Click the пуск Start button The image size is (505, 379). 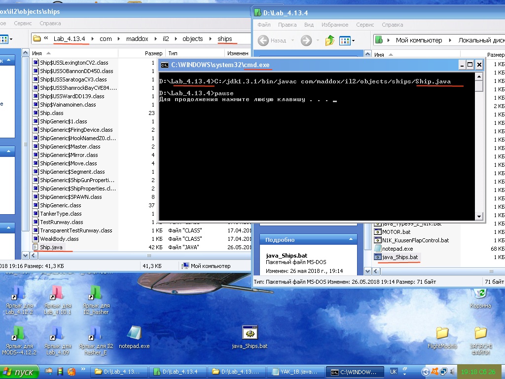20,372
